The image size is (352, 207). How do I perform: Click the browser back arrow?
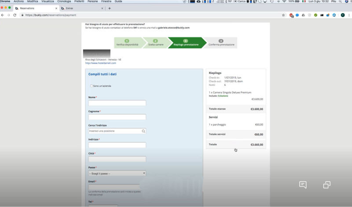3,15
